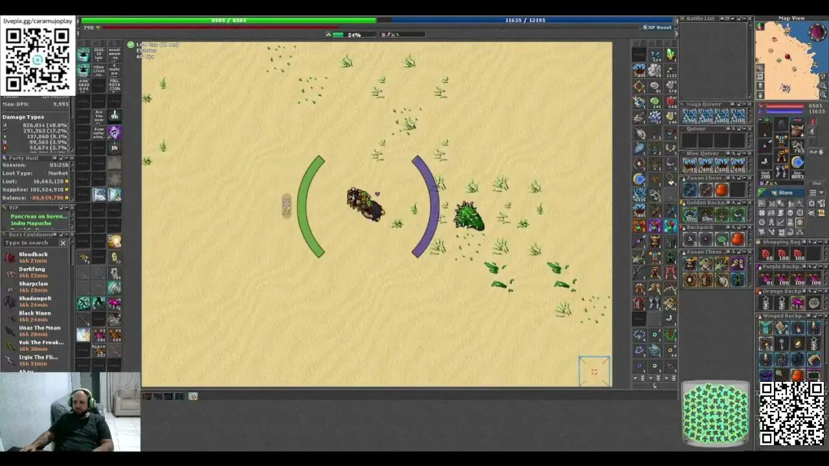829x466 pixels.
Task: Collapse the Naga Quiver panel
Action: (x=744, y=104)
